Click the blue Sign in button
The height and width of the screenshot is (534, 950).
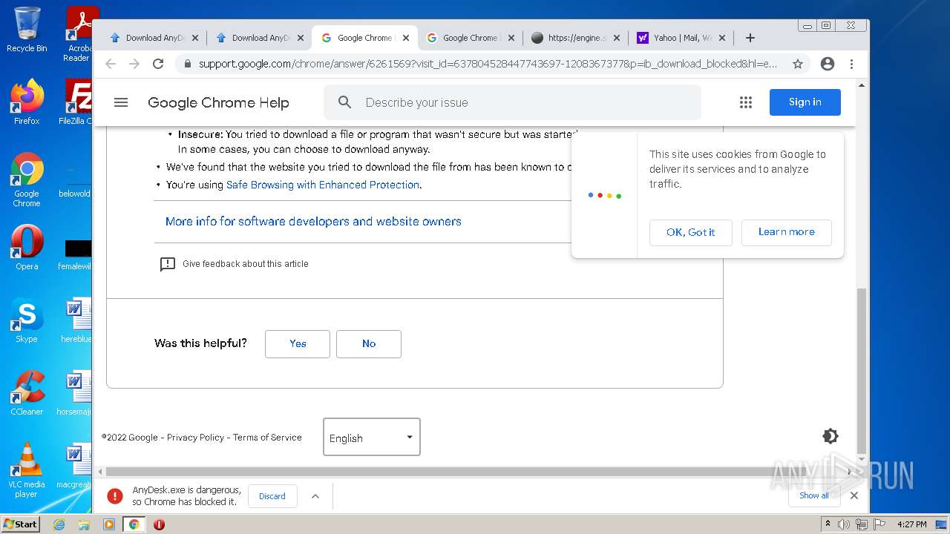pyautogui.click(x=805, y=102)
